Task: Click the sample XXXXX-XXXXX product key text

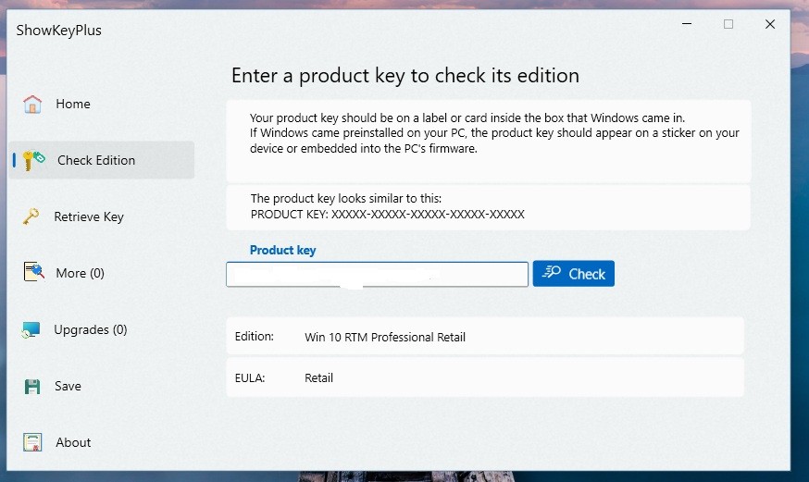Action: tap(428, 215)
